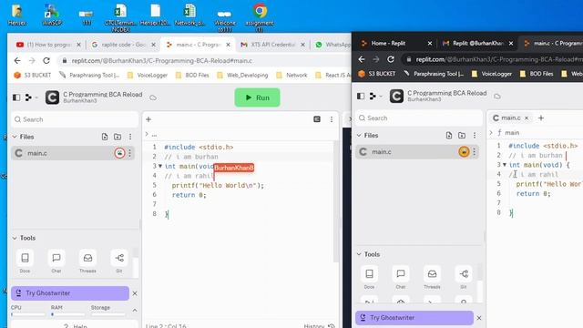
Task: Open Files options menu in left window
Action: [130, 137]
